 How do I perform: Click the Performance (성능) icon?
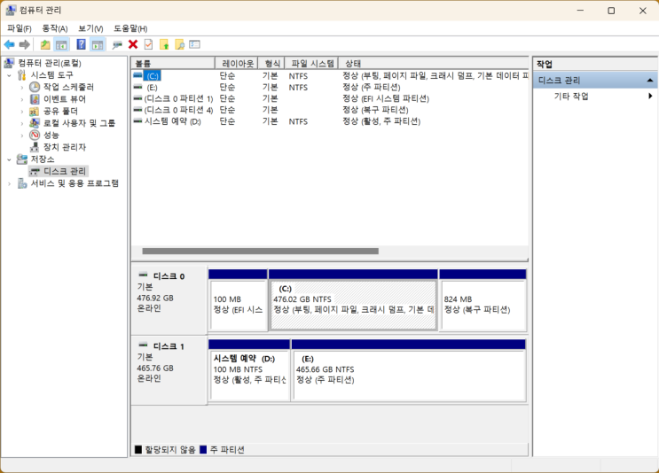coord(35,136)
